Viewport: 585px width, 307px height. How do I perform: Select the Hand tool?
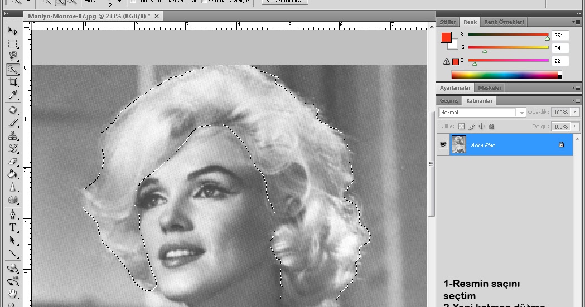coord(13,294)
